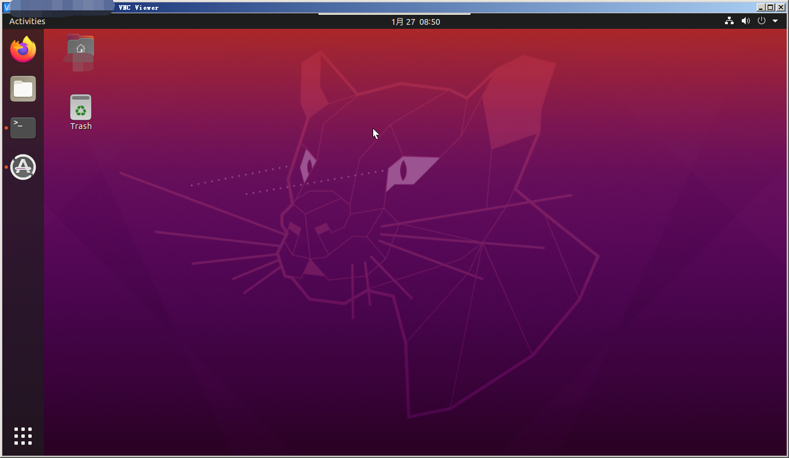Click the power icon in top bar
This screenshot has width=789, height=458.
tap(761, 21)
